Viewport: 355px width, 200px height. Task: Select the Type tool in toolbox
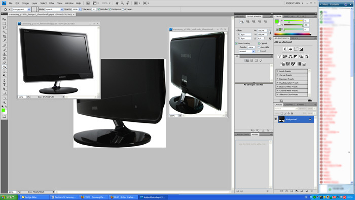[x=4, y=85]
